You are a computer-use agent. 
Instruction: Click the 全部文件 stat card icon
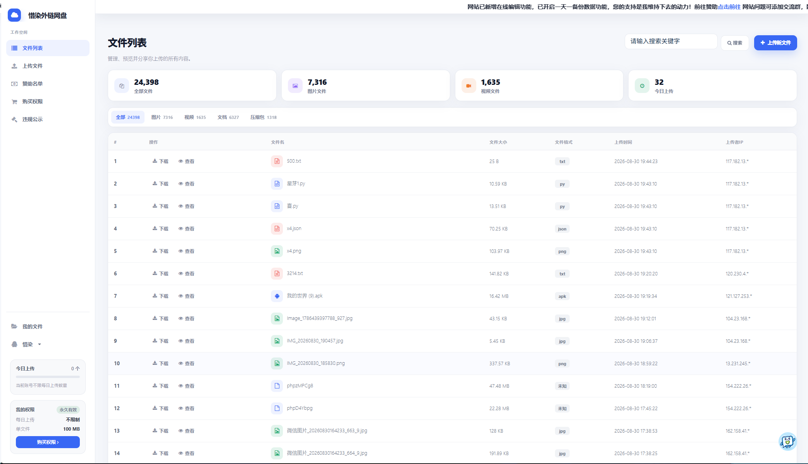tap(122, 86)
